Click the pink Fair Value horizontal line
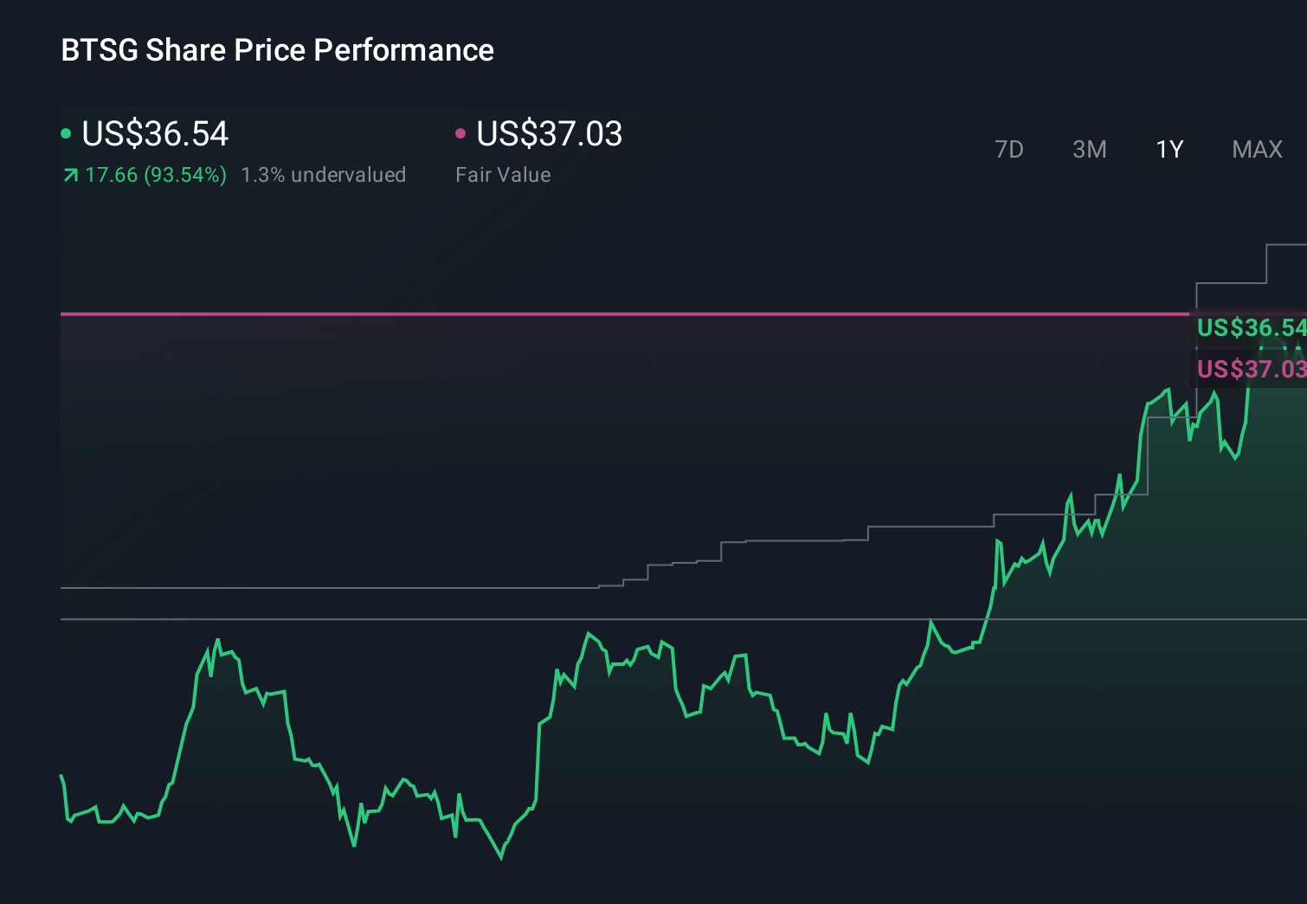The image size is (1307, 904). tap(606, 313)
